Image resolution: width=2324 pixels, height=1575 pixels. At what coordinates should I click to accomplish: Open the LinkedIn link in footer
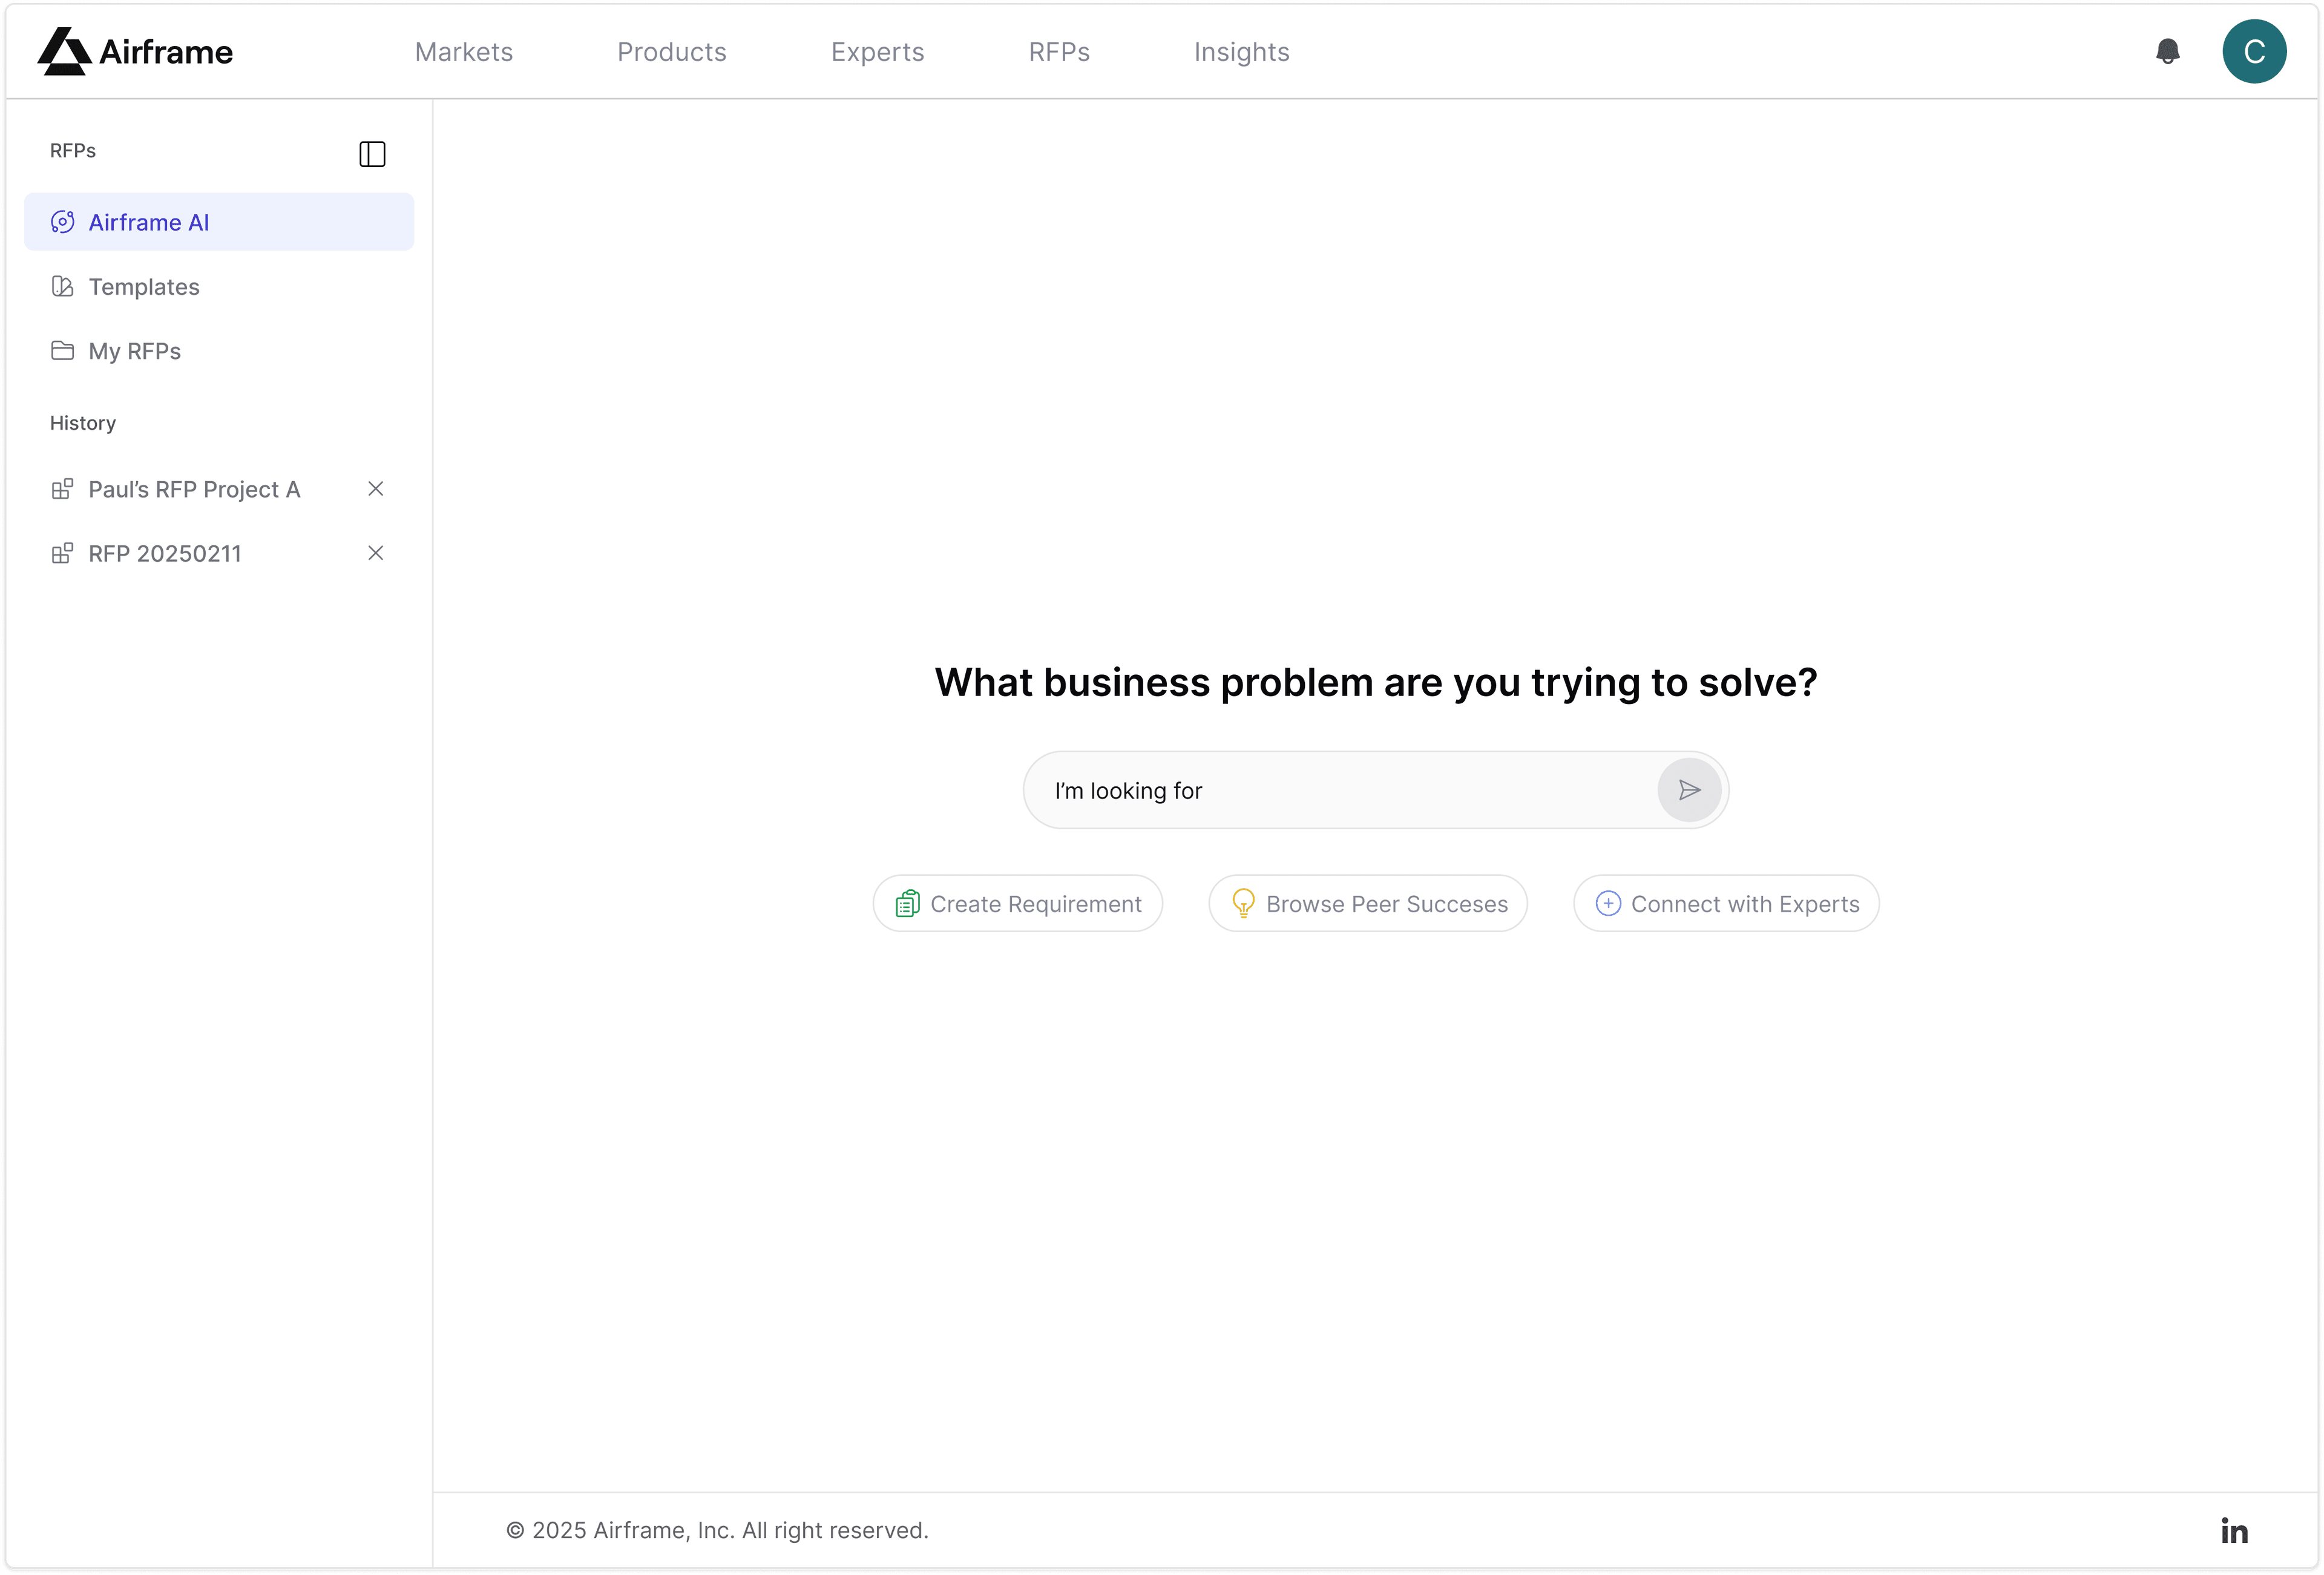[2234, 1531]
